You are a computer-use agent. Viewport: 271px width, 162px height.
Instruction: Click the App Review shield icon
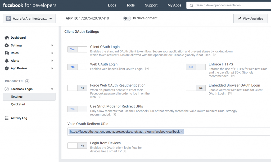tap(7, 68)
